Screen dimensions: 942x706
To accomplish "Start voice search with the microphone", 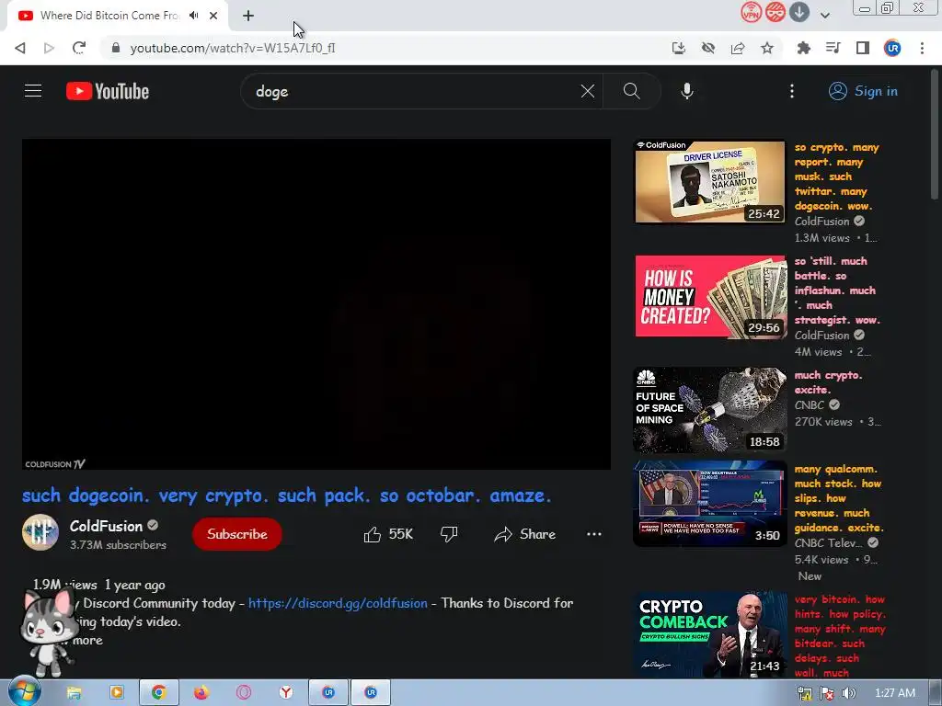I will [x=687, y=91].
